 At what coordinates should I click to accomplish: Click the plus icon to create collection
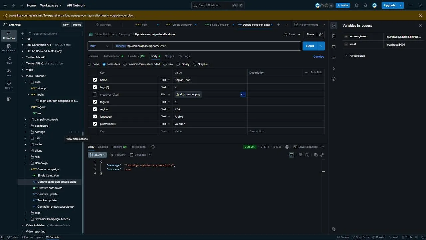22,34
